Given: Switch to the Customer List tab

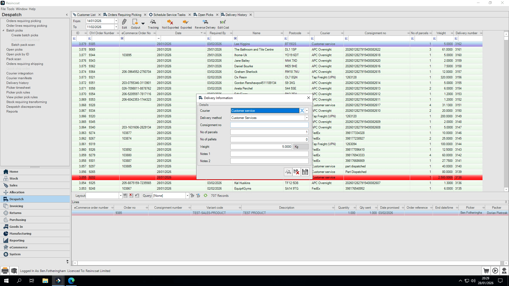Looking at the screenshot, I should coord(86,15).
